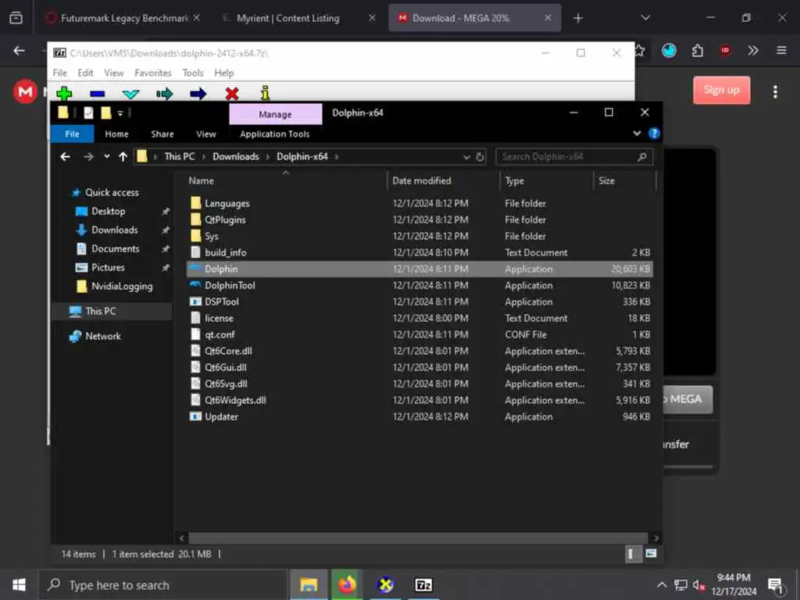Viewport: 800px width, 600px height.
Task: Click Dolphin-x64 in the address path
Action: (x=302, y=156)
